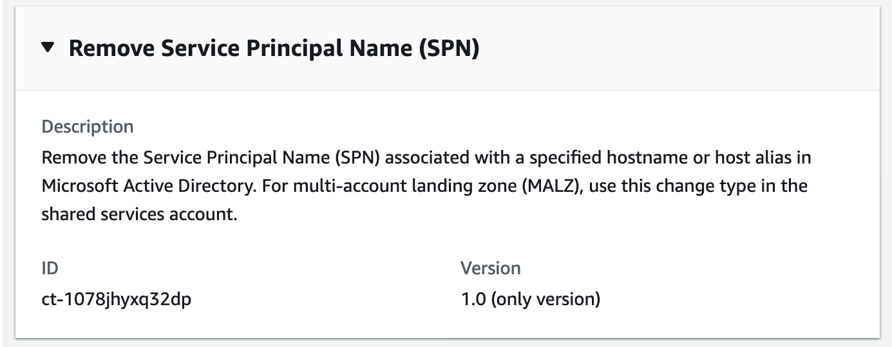Click the Remove Service Principal Name (SPN) heading
The width and height of the screenshot is (892, 347).
click(x=274, y=48)
